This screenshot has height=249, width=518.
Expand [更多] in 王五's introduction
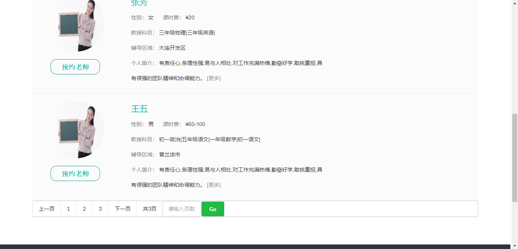point(214,185)
